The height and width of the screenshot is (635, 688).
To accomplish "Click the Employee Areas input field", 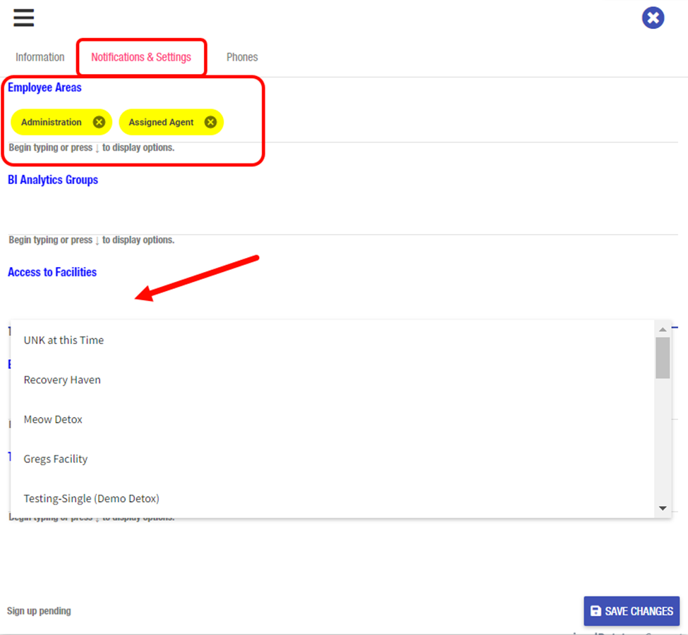I will [423, 123].
